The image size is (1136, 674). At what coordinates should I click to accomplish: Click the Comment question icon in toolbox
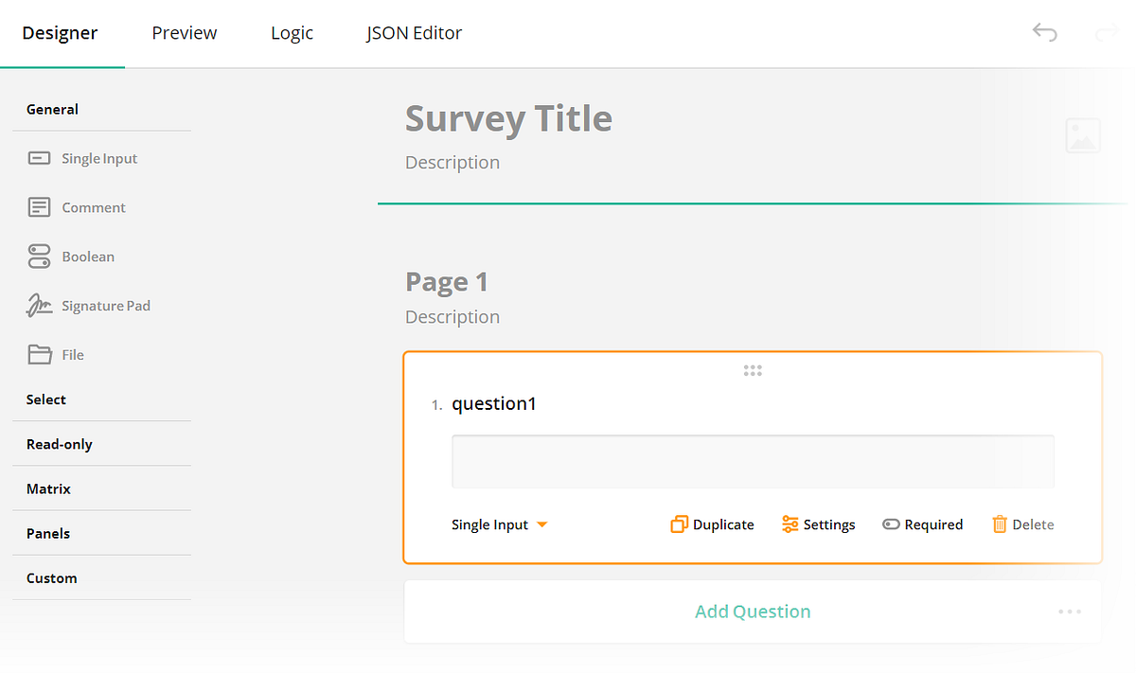tap(38, 206)
